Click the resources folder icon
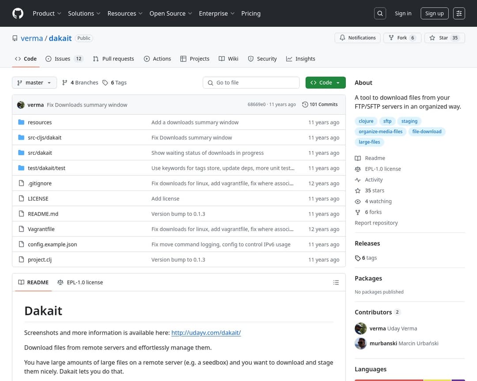Image resolution: width=477 pixels, height=381 pixels. pyautogui.click(x=21, y=122)
